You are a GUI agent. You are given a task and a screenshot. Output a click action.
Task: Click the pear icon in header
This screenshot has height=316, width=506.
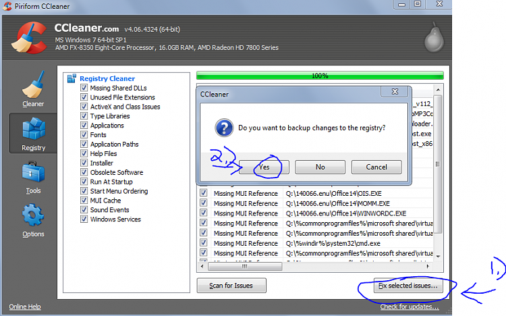point(434,37)
